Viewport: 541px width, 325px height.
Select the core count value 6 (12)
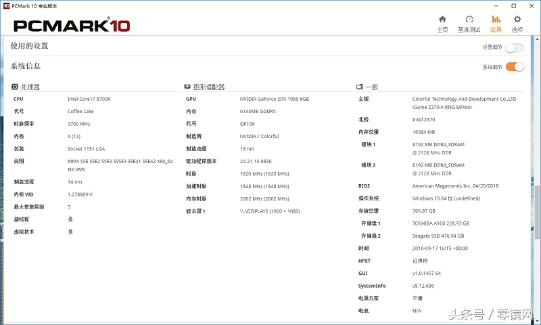(74, 136)
